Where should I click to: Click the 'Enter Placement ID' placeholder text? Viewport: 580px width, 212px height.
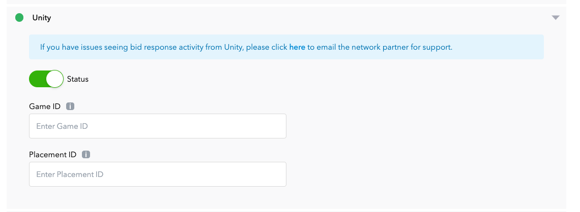click(x=70, y=174)
